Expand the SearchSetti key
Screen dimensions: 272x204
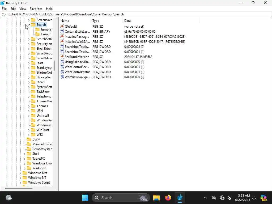29,39
